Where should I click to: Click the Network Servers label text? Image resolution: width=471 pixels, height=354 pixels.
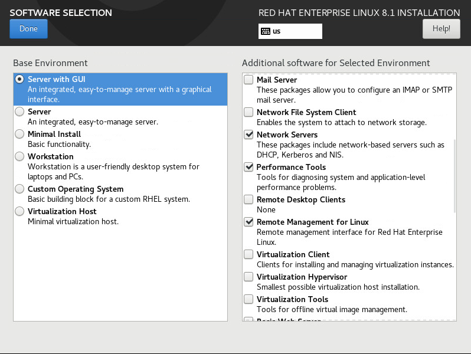click(287, 135)
